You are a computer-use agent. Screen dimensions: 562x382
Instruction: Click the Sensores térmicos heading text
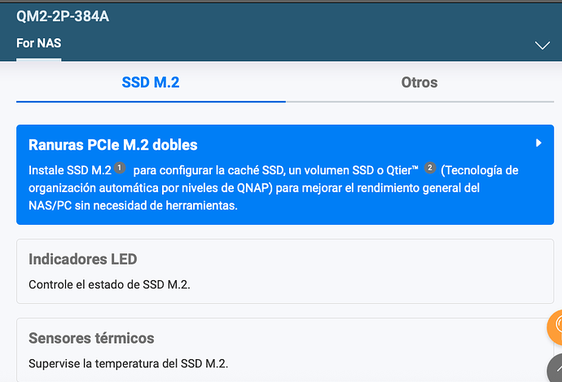coord(91,337)
